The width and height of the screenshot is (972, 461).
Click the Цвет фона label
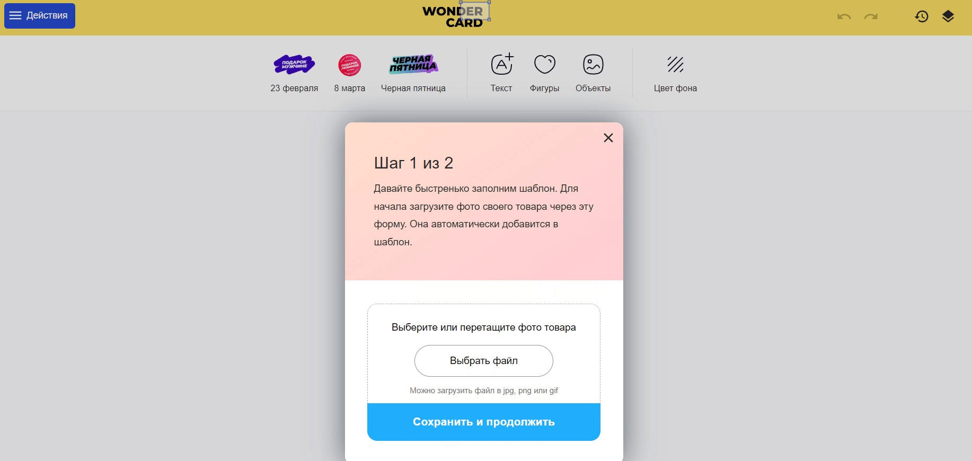pyautogui.click(x=675, y=88)
